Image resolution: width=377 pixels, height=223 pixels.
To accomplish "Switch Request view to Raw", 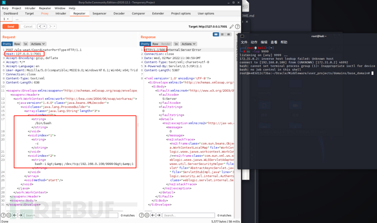I will click(x=17, y=44).
